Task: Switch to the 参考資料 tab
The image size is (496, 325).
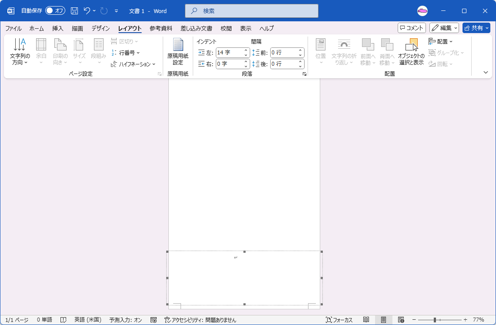Action: pos(161,28)
